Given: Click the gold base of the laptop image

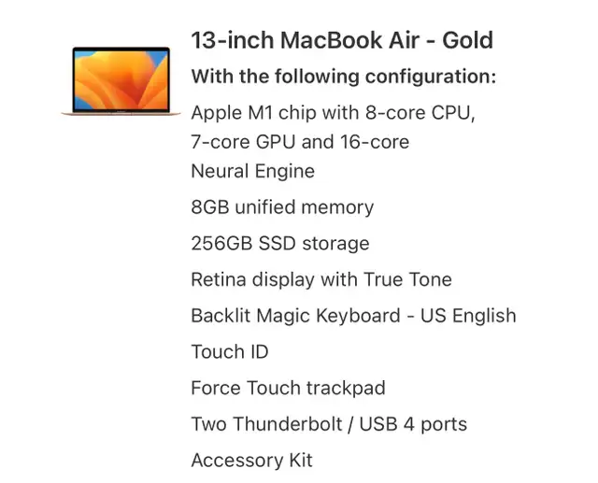Looking at the screenshot, I should click(x=121, y=113).
